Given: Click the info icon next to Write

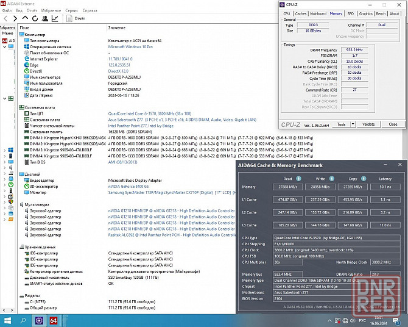Looking at the screenshot, I should pyautogui.click(x=331, y=179).
